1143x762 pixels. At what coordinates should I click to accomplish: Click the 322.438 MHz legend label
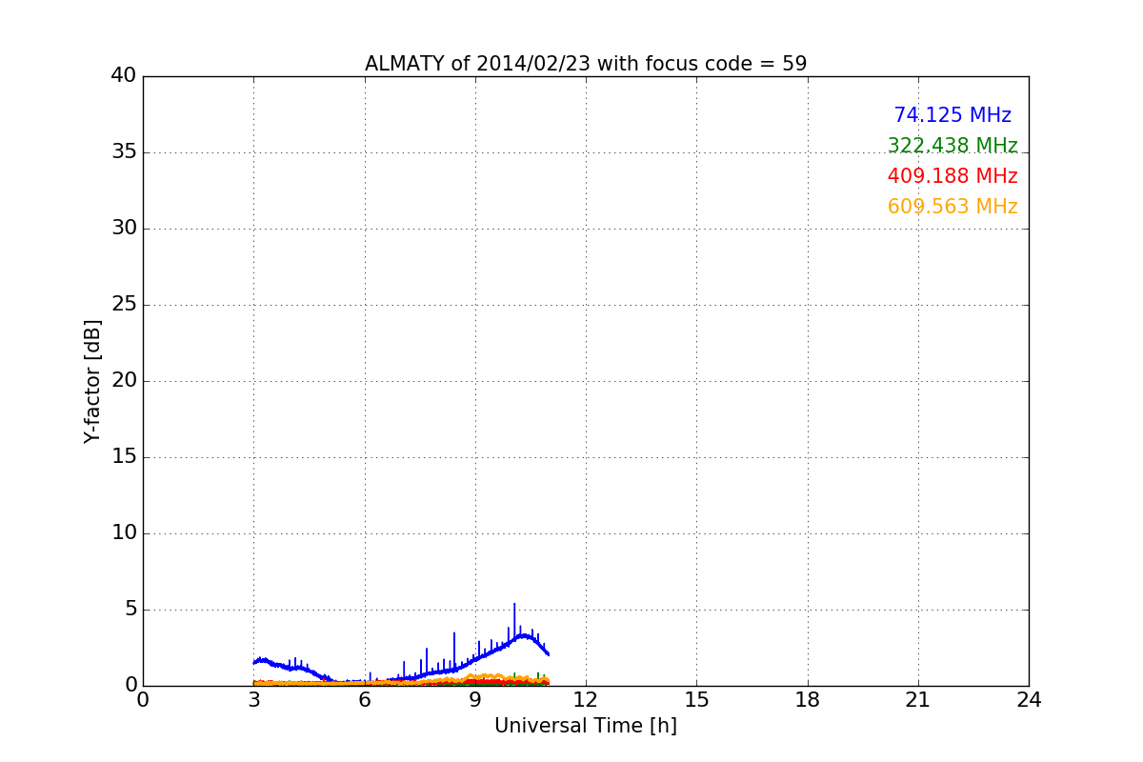952,146
